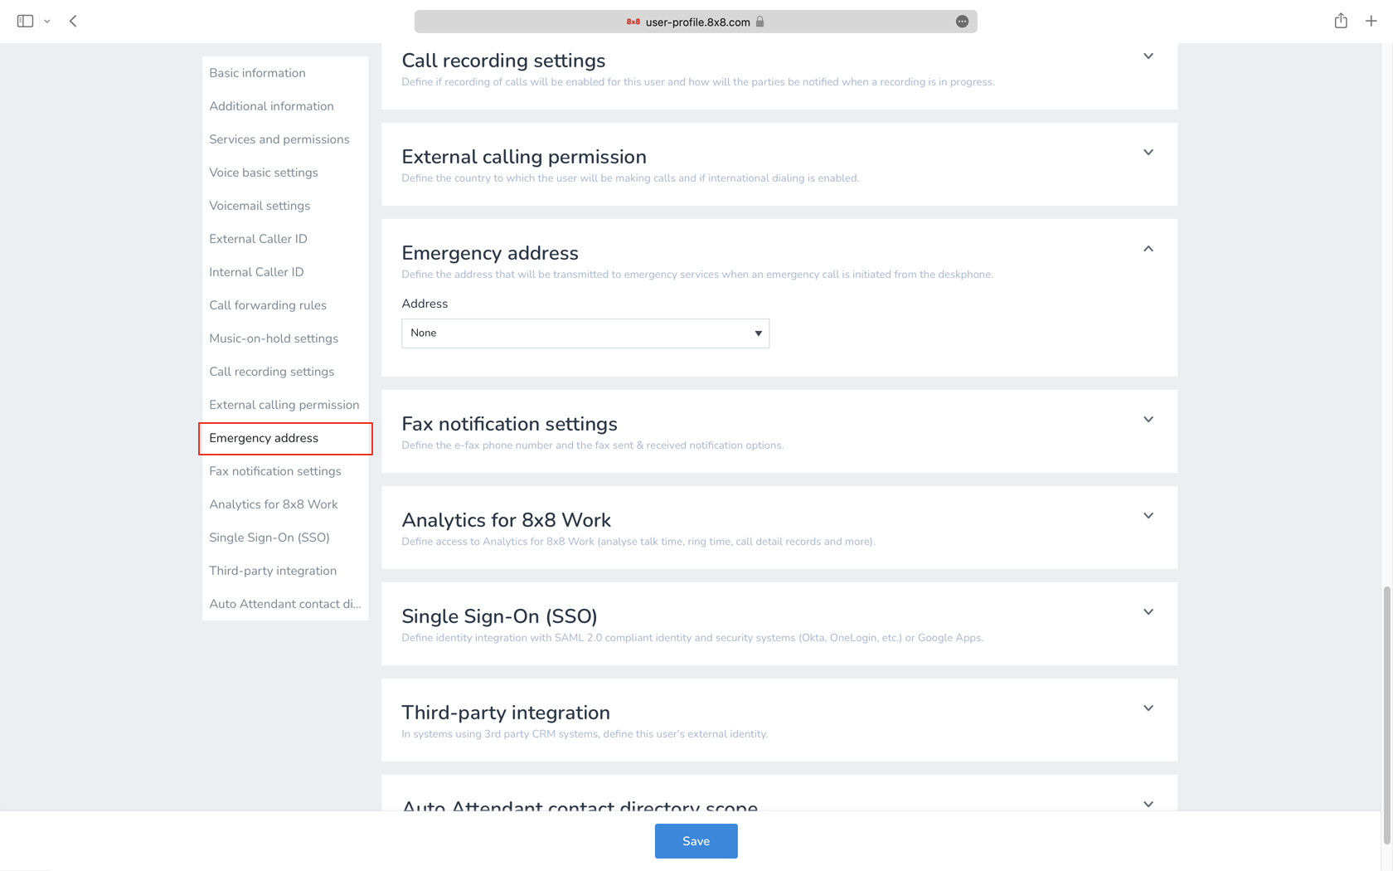Click the page vertical scrollbar
Screen dimensions: 1393x871
click(x=1386, y=713)
